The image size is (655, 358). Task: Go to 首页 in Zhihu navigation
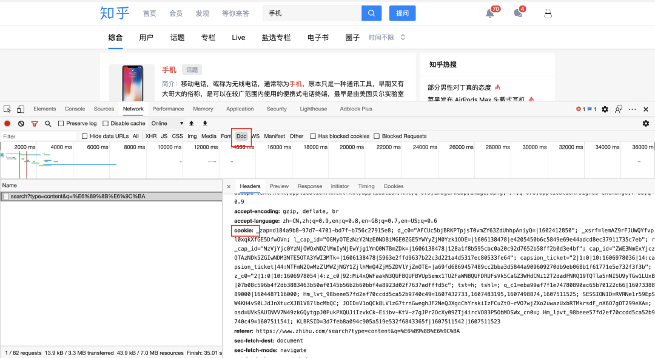[x=149, y=13]
